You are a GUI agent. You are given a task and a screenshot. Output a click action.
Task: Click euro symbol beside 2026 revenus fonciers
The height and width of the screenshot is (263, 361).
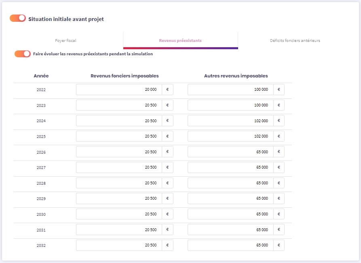pos(167,152)
